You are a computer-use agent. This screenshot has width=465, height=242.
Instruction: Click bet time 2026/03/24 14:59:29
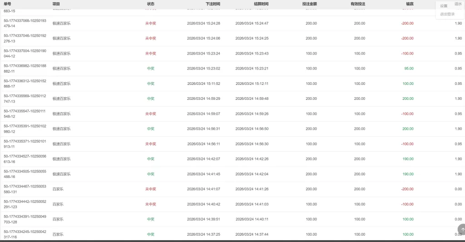pos(203,99)
